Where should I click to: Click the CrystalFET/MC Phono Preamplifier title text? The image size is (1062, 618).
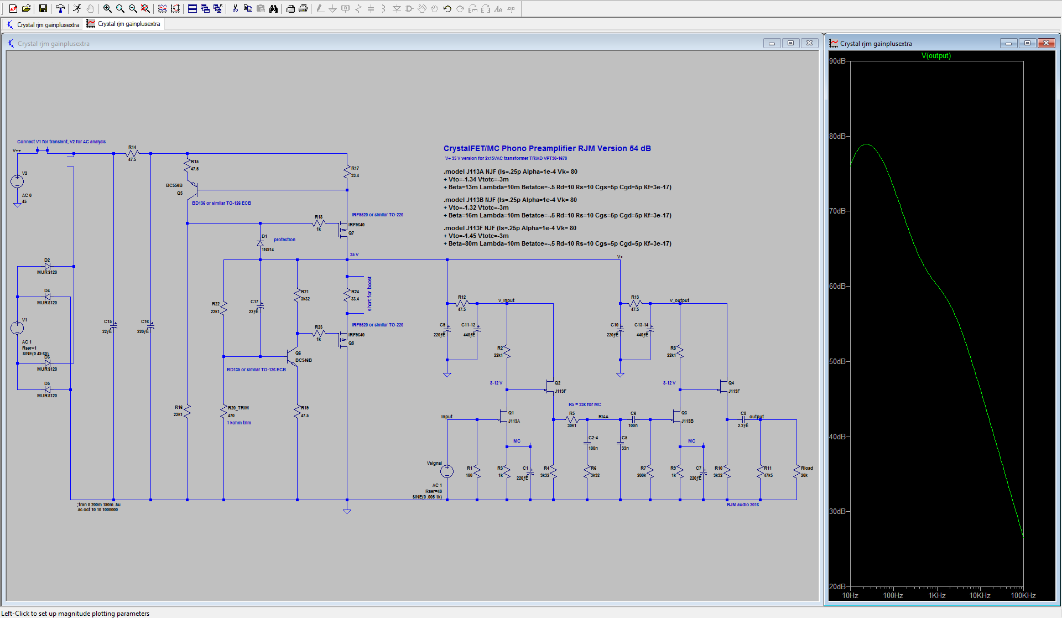tap(547, 148)
